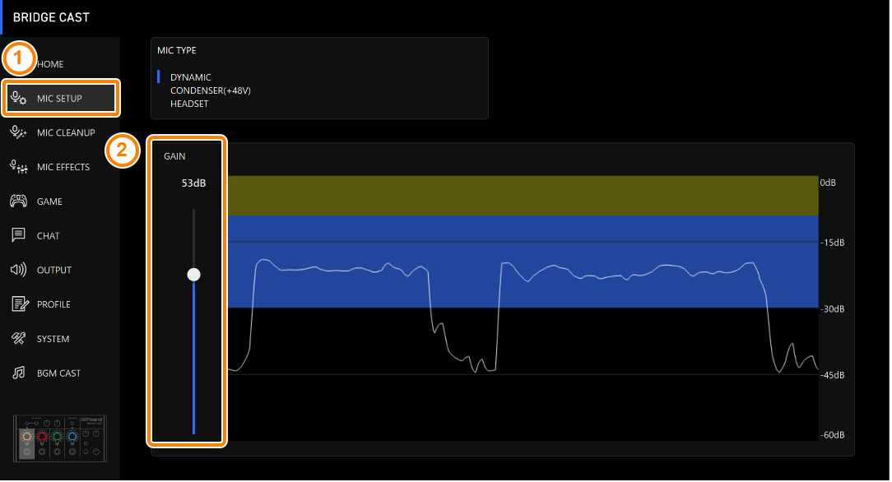Click the Bridge Cast device thumbnail

(x=60, y=438)
